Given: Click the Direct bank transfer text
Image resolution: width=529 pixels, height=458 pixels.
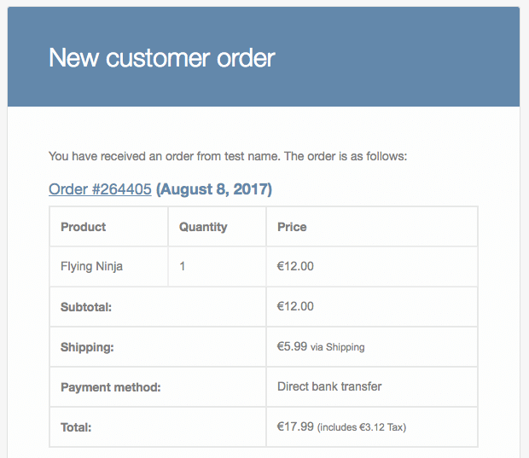Looking at the screenshot, I should pyautogui.click(x=329, y=386).
